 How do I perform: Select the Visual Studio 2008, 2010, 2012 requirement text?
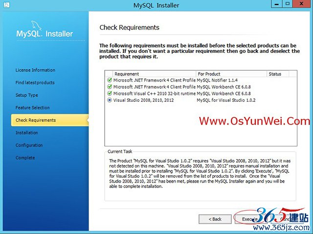(x=143, y=100)
